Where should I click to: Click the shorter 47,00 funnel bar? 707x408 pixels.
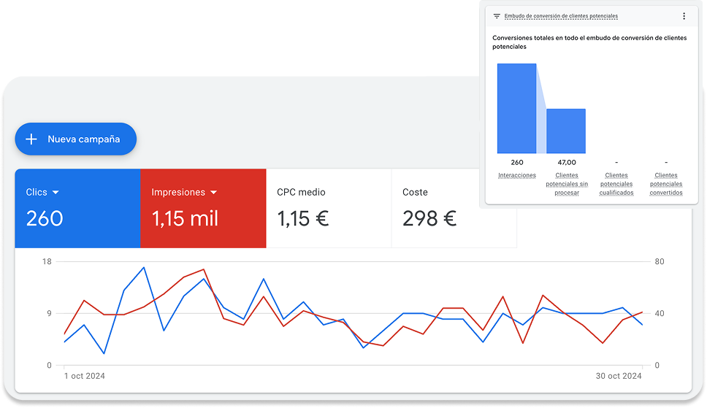(566, 131)
